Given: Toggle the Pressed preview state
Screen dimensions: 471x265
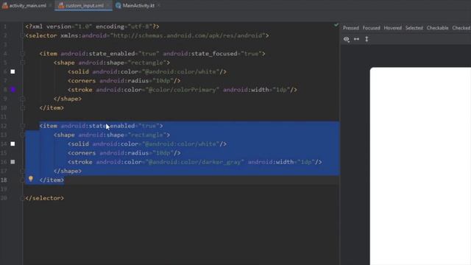Looking at the screenshot, I should 351,28.
